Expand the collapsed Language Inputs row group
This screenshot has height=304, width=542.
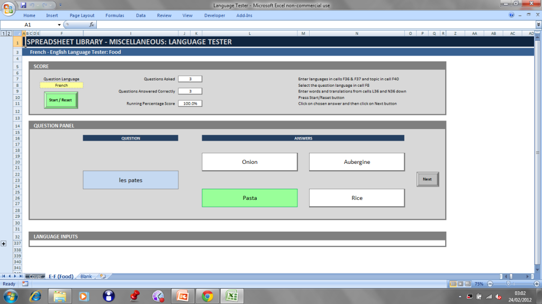(4, 243)
